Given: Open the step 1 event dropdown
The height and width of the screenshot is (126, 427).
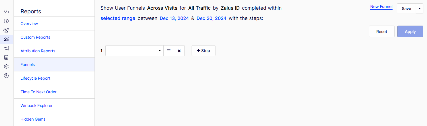Looking at the screenshot, I should pyautogui.click(x=134, y=51).
